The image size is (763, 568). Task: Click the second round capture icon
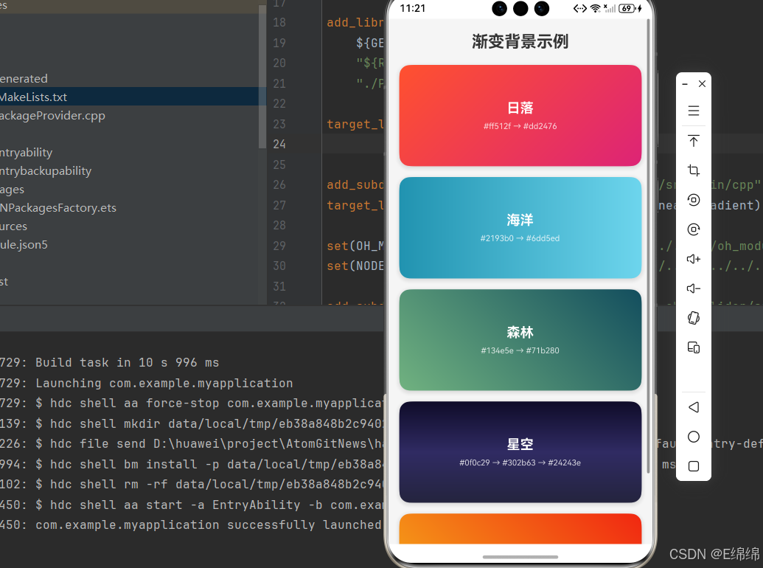[694, 229]
